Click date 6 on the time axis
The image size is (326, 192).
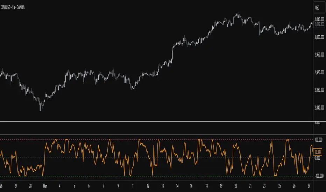point(89,186)
